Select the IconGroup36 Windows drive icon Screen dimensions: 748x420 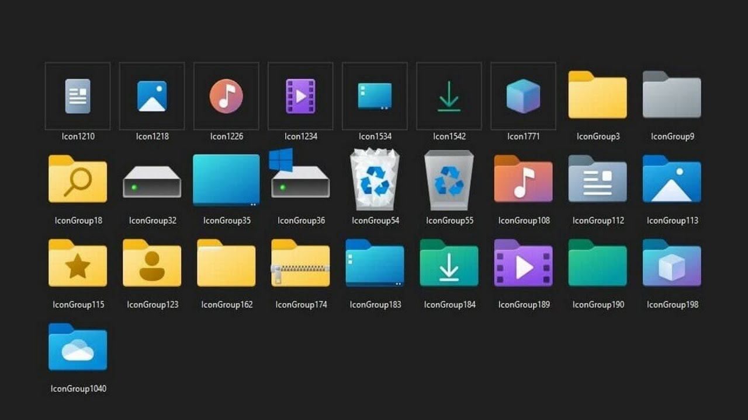(299, 173)
